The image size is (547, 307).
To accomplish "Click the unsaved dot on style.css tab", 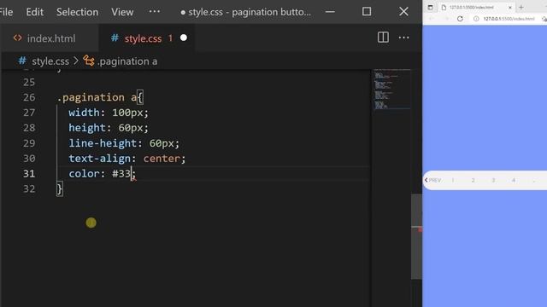I will (x=184, y=38).
